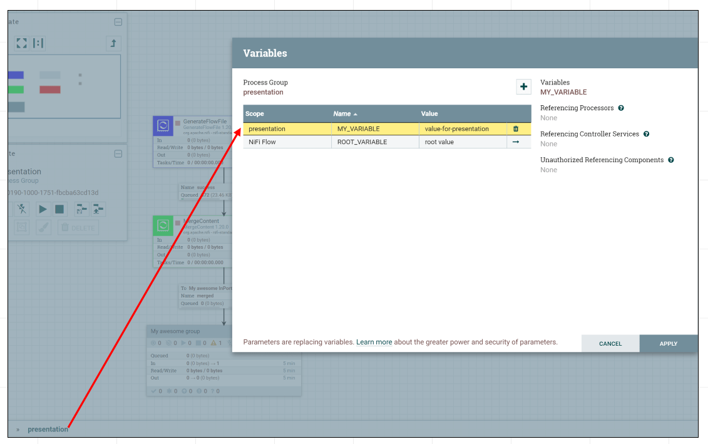Collapse the Operate panel
Image resolution: width=708 pixels, height=444 pixels.
click(x=118, y=154)
